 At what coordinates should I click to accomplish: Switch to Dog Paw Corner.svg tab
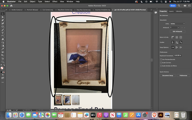(x=83, y=10)
